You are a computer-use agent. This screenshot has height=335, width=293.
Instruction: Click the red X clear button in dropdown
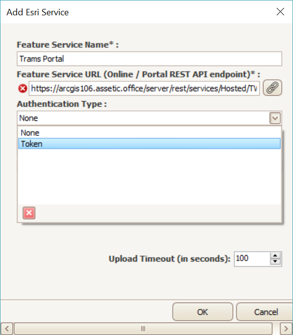29,213
